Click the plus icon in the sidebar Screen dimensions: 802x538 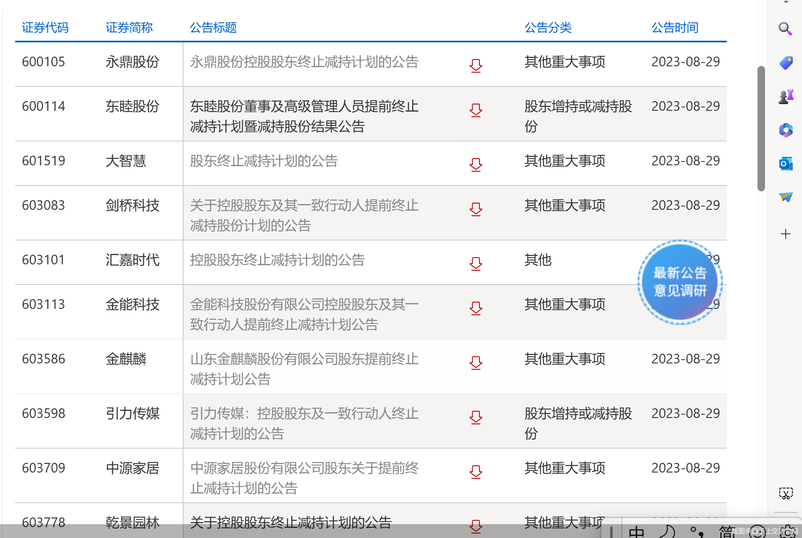point(785,234)
